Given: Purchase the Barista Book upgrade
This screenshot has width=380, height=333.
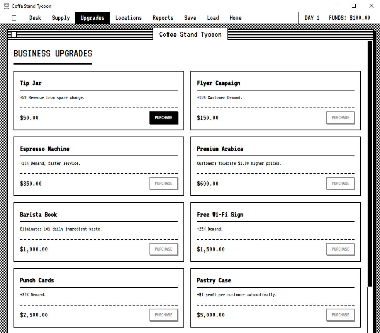Looking at the screenshot, I should tap(164, 249).
